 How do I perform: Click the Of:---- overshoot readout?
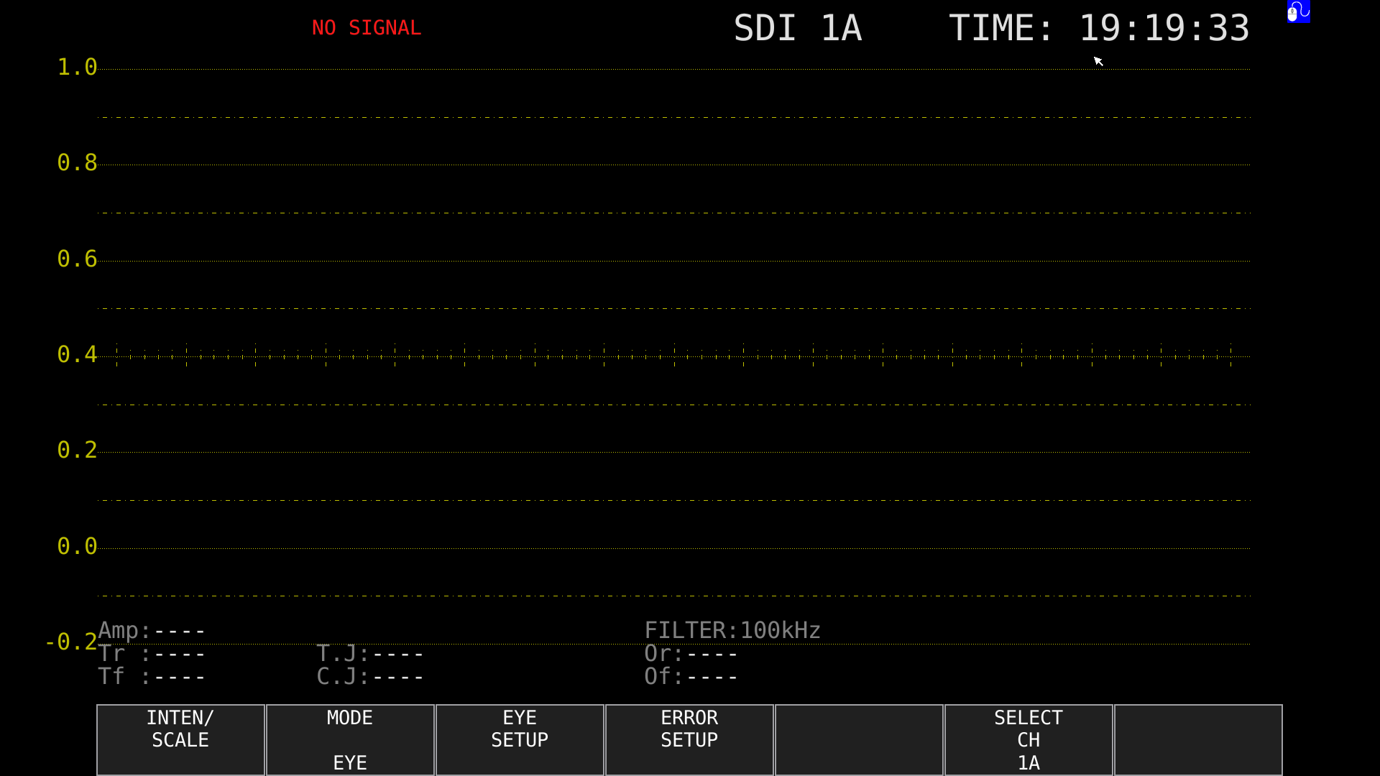[691, 676]
